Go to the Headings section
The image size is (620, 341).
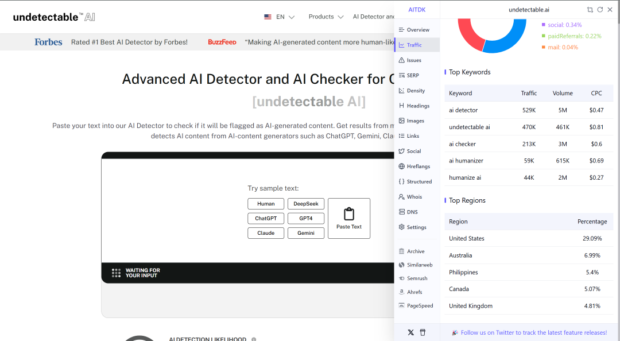pos(417,106)
